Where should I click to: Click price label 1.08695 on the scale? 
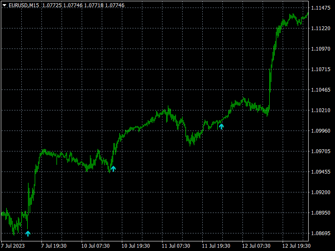pyautogui.click(x=321, y=233)
